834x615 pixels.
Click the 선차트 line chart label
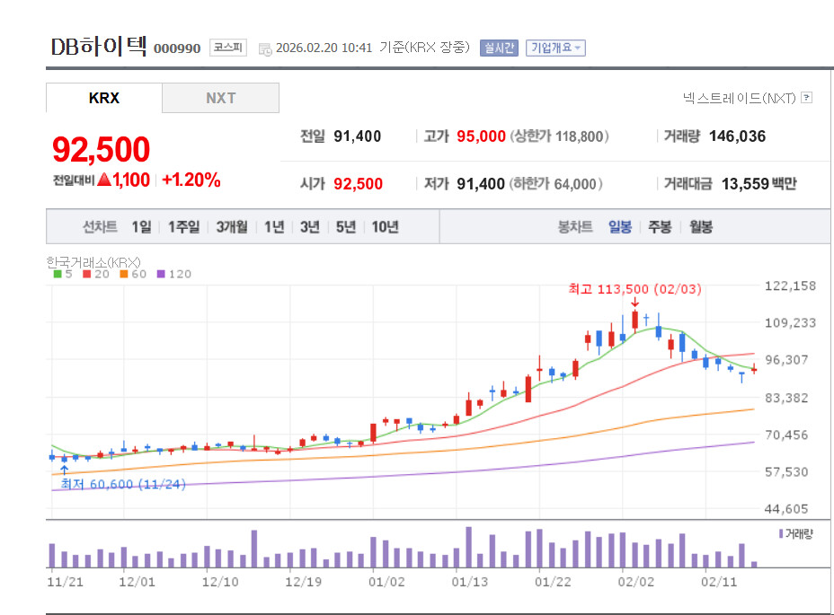coord(100,227)
